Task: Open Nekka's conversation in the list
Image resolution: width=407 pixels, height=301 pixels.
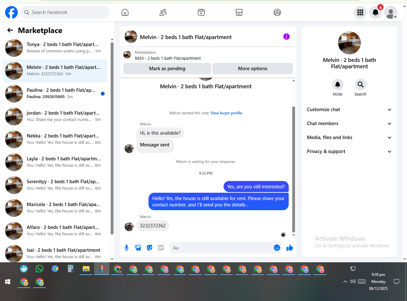Action: 55,139
